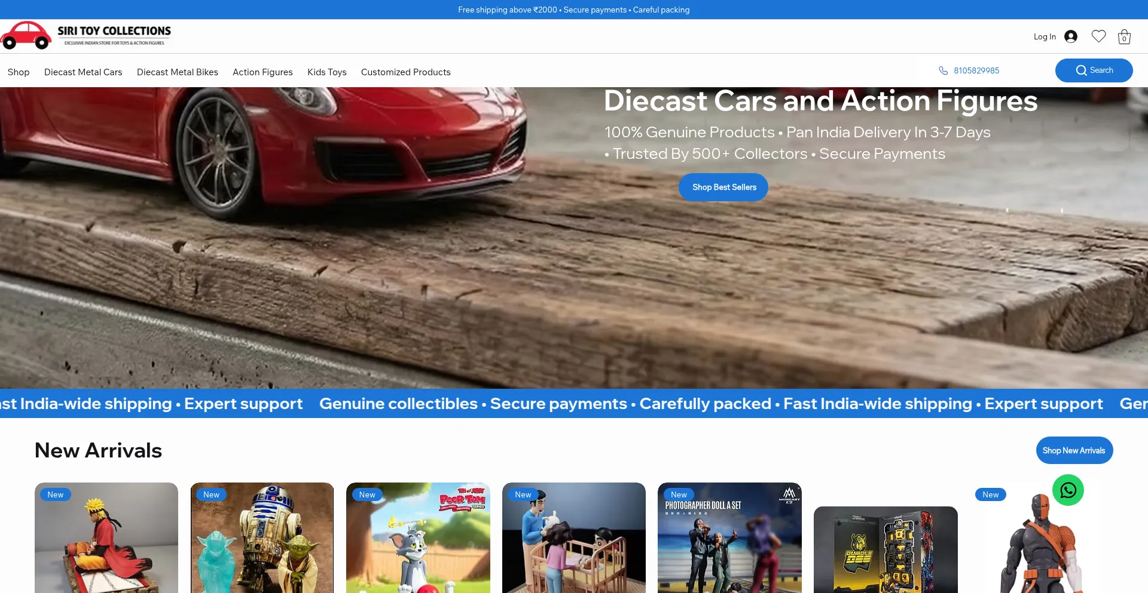Click the user profile avatar icon

(1071, 36)
